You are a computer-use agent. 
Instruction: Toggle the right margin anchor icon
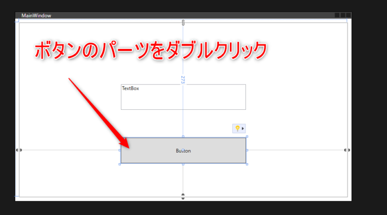(x=347, y=150)
